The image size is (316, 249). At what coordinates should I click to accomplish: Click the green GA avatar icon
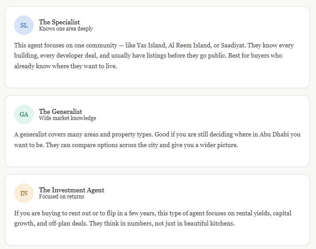pyautogui.click(x=24, y=114)
